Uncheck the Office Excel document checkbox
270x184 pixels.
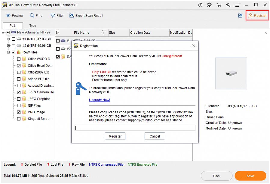tap(19, 66)
